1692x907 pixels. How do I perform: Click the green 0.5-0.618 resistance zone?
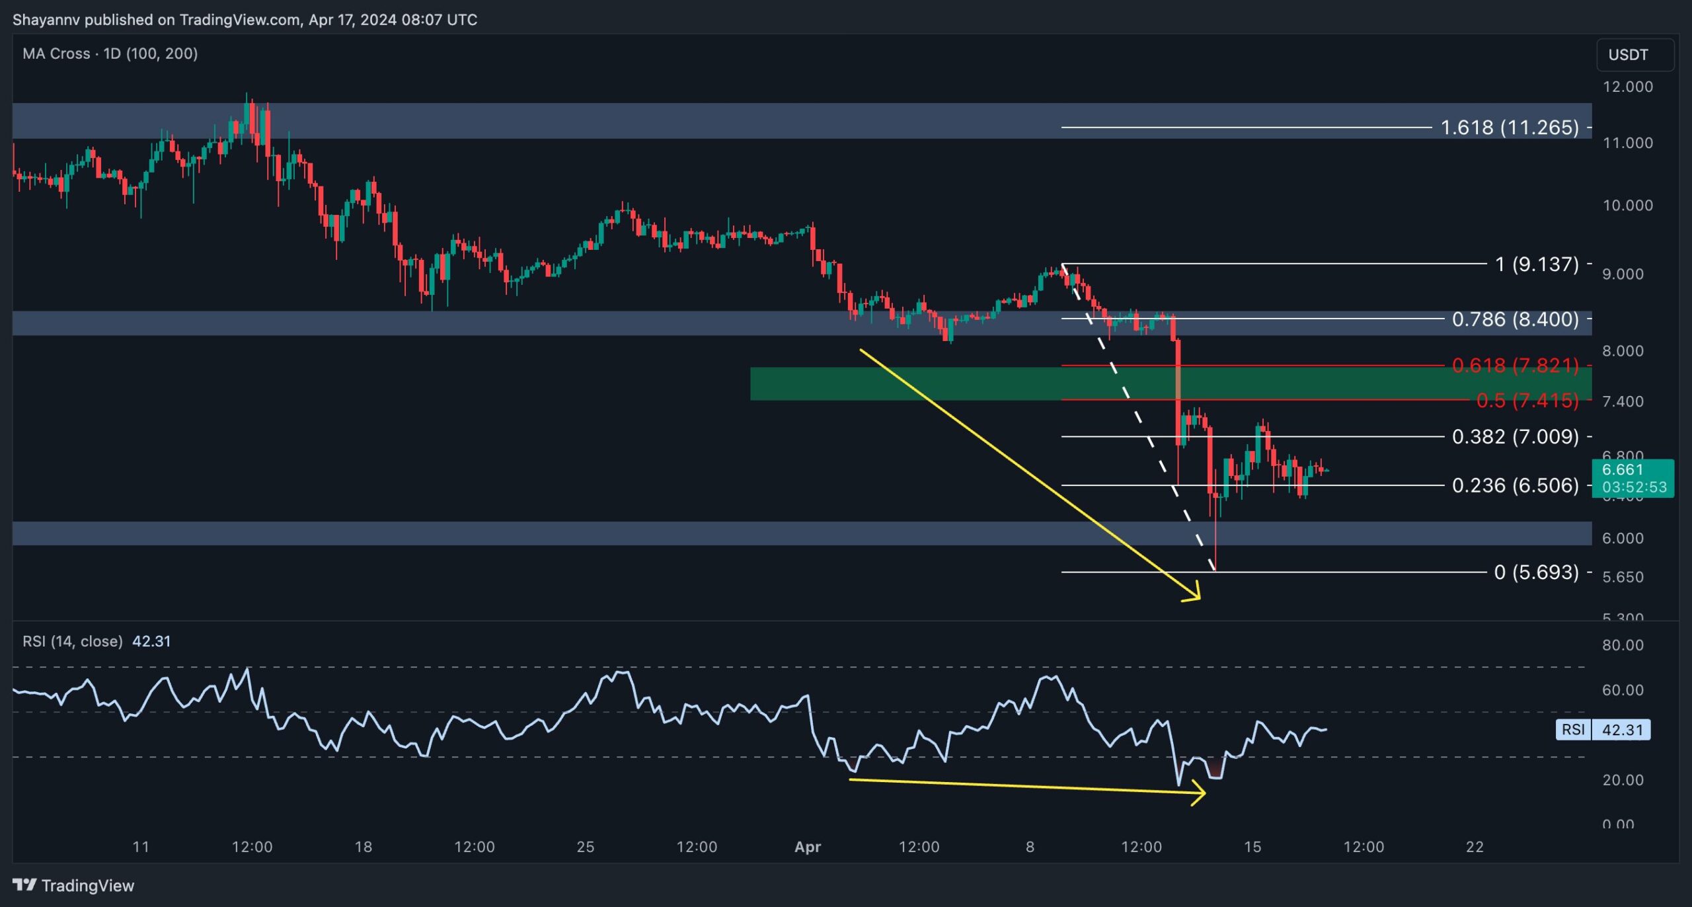(x=1171, y=383)
